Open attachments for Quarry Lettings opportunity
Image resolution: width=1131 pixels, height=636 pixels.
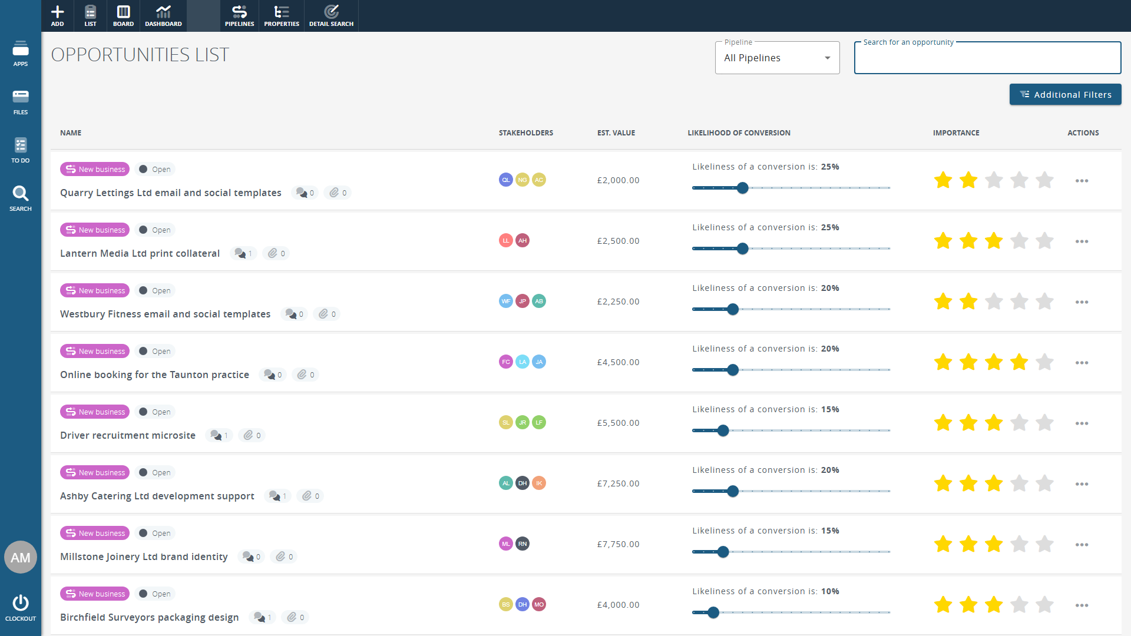pyautogui.click(x=338, y=193)
